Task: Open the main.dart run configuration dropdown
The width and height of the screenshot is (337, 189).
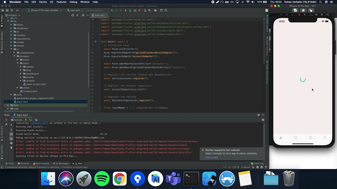Action: tap(75, 10)
